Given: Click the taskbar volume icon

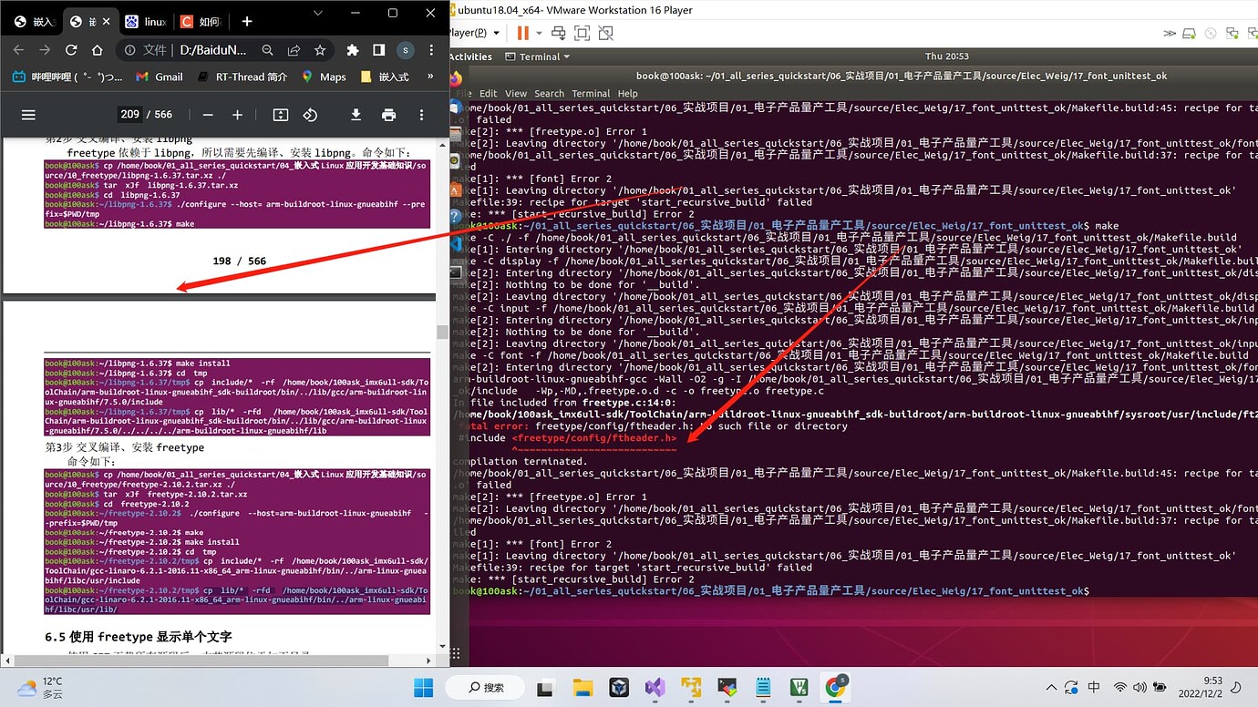Looking at the screenshot, I should tap(1140, 687).
